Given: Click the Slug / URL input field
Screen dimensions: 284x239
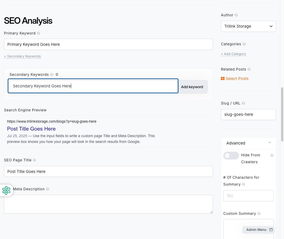Looking at the screenshot, I should tap(248, 114).
